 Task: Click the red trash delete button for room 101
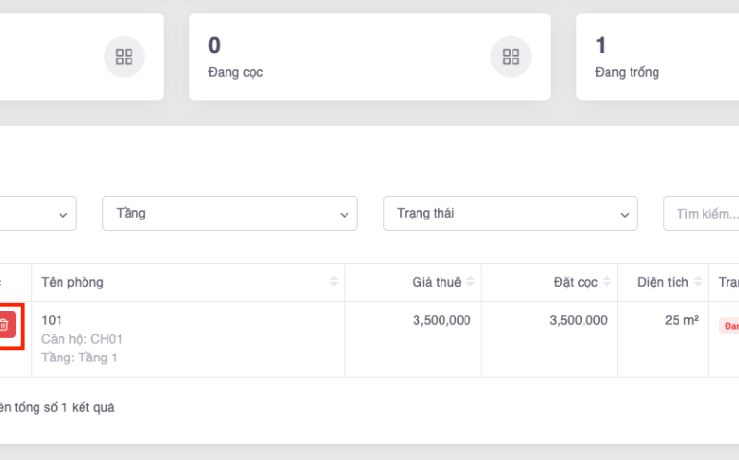(x=5, y=325)
